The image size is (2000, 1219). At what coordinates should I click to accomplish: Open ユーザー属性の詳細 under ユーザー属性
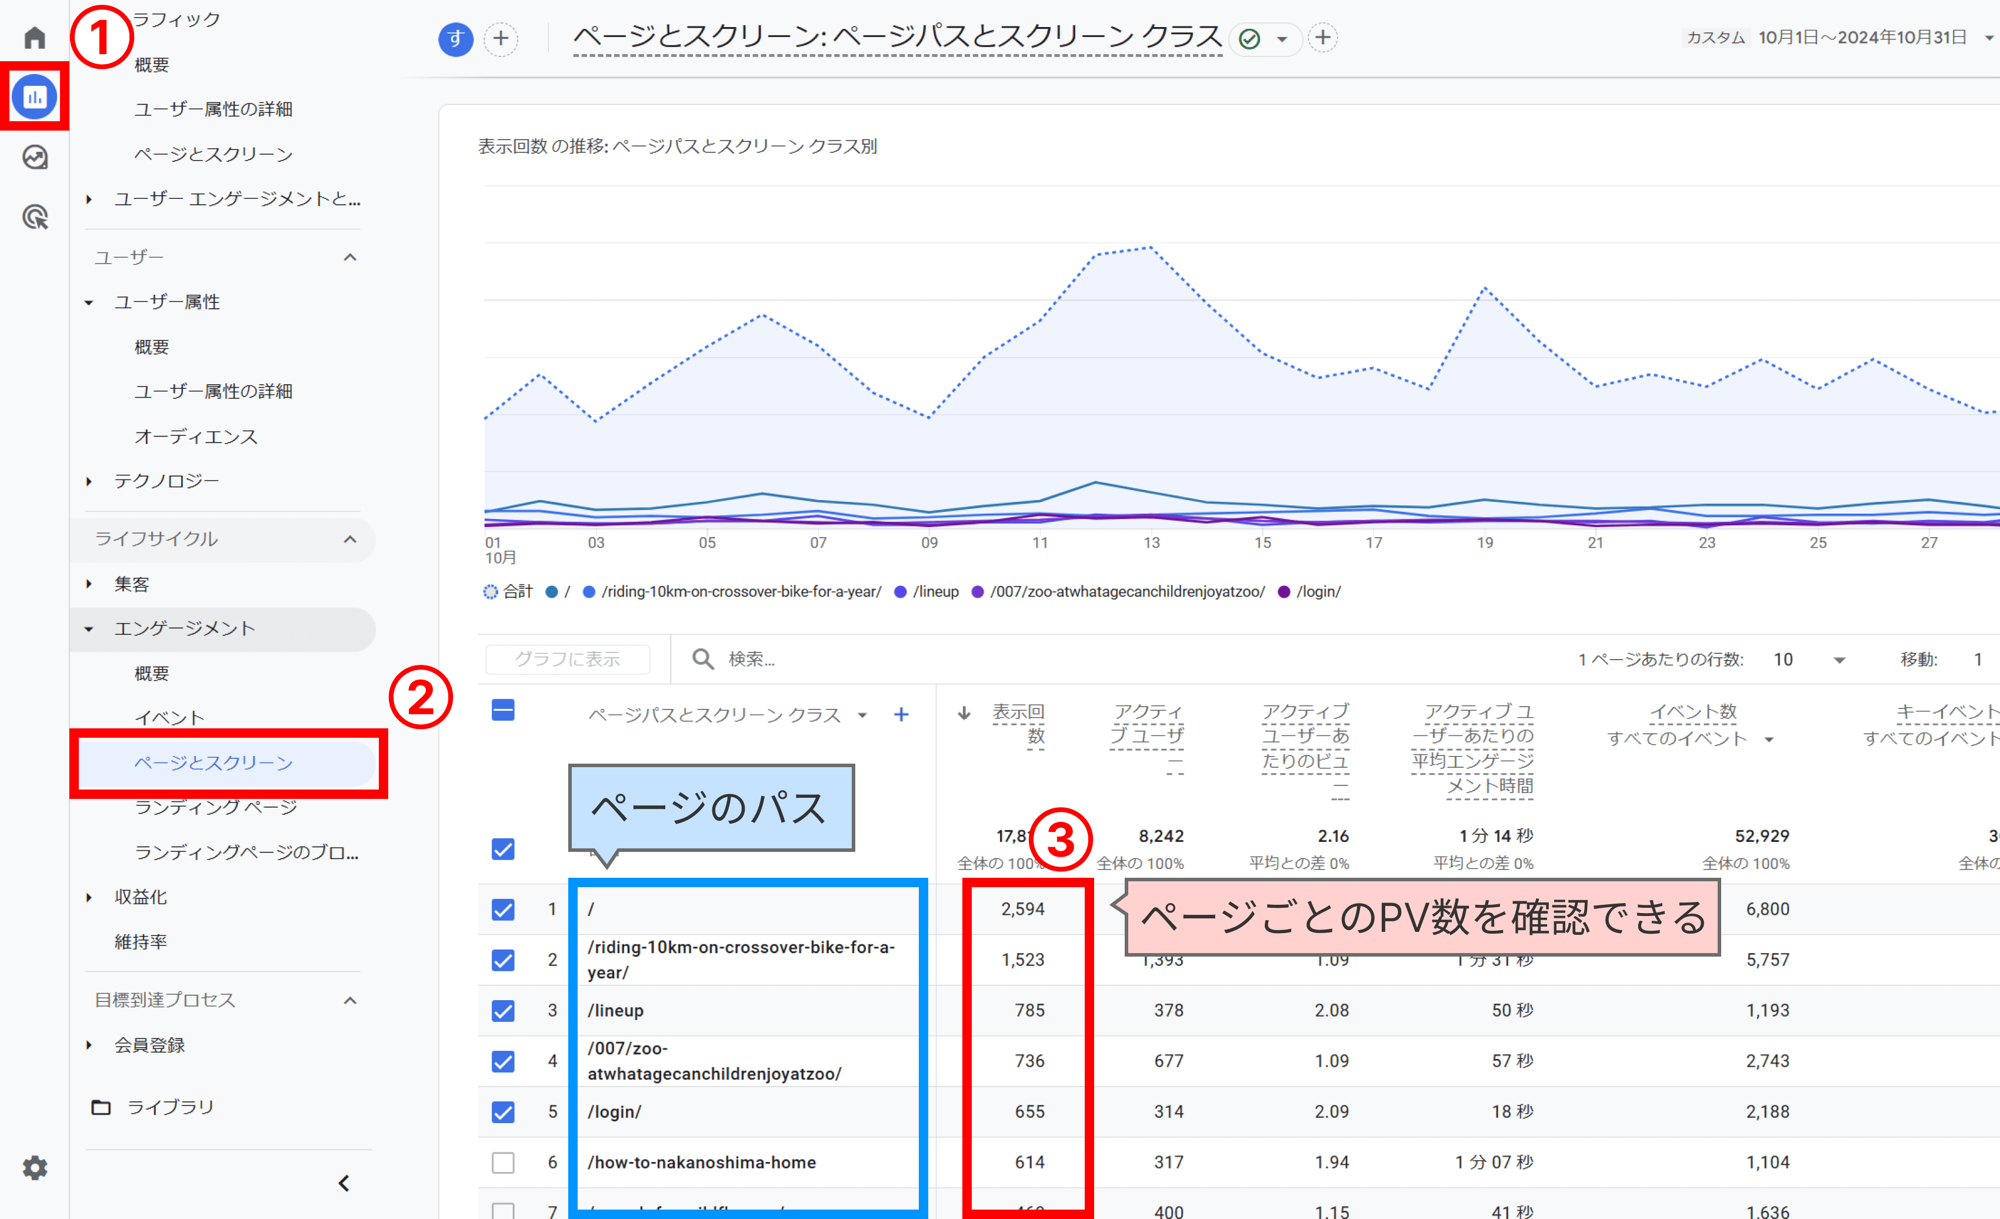click(x=214, y=391)
